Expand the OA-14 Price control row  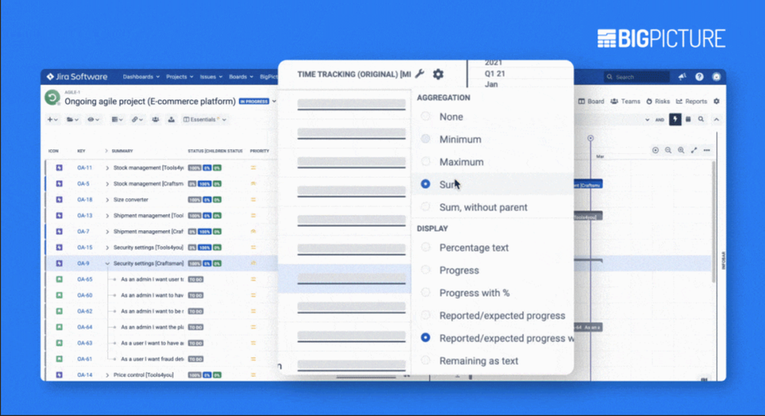(107, 375)
